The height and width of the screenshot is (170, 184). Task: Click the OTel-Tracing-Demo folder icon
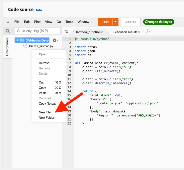coord(22,40)
